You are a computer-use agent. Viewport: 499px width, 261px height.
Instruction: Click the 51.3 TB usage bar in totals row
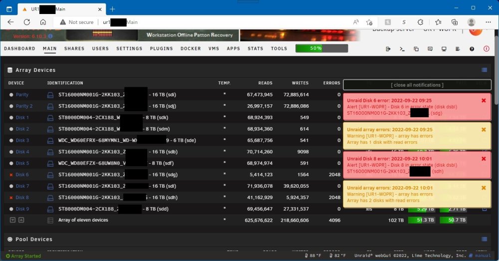pyautogui.click(x=421, y=220)
